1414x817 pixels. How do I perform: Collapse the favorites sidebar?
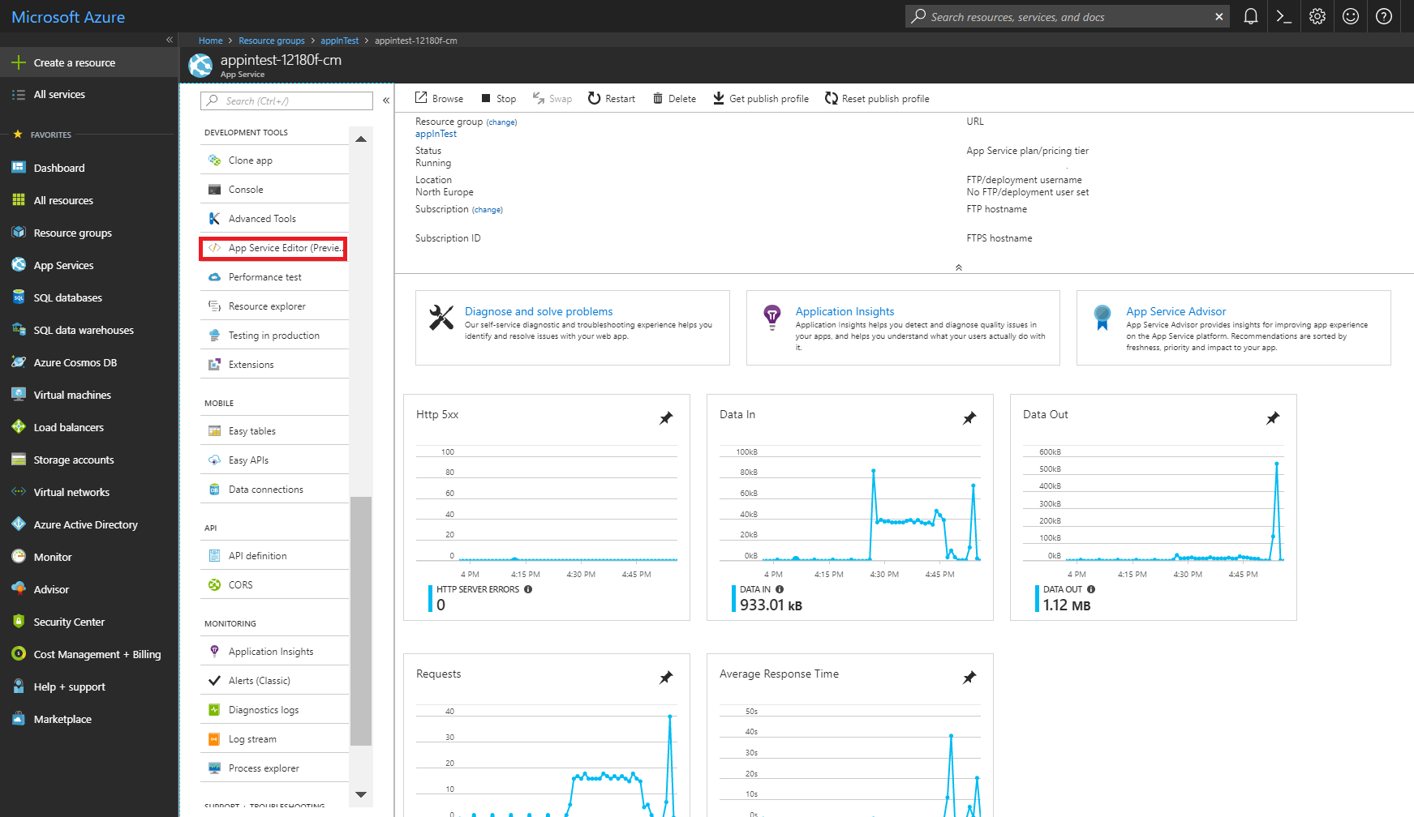(169, 39)
